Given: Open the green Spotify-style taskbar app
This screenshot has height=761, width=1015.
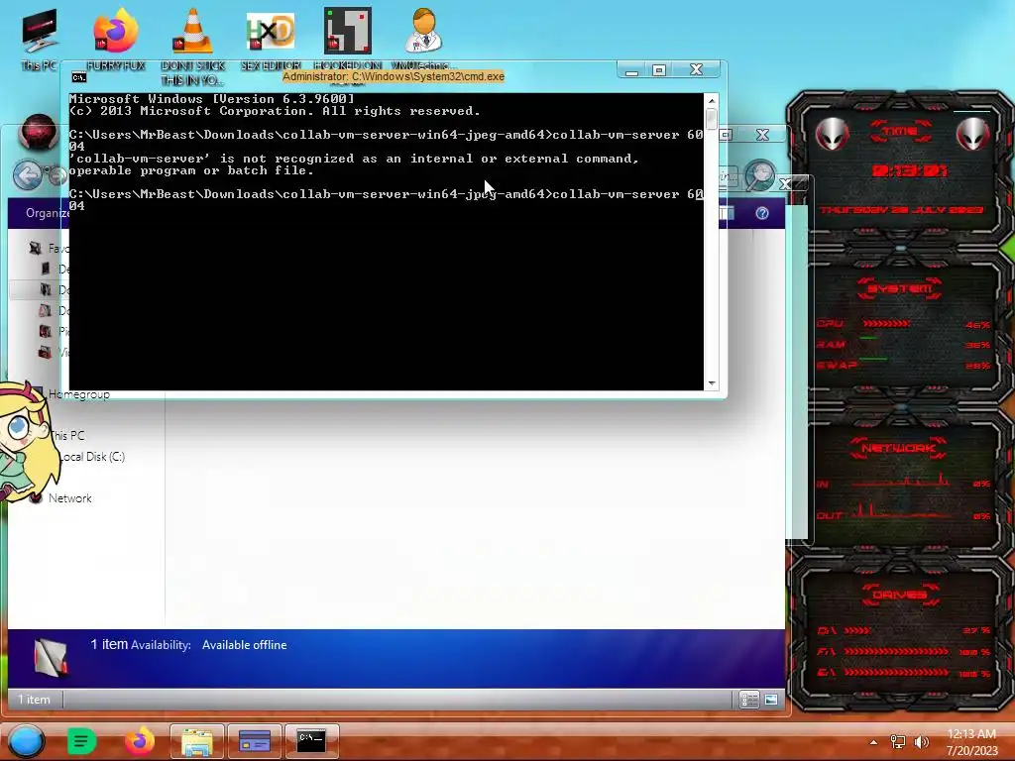Looking at the screenshot, I should pyautogui.click(x=81, y=741).
